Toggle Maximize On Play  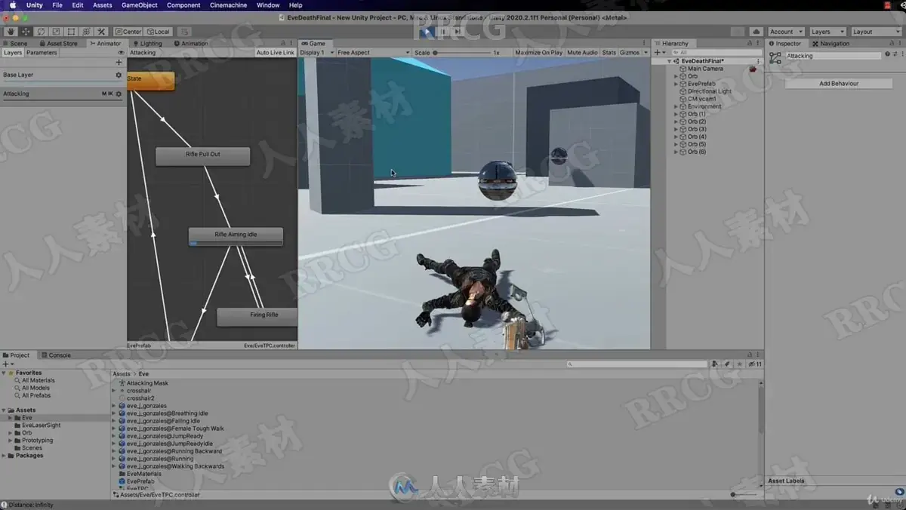539,53
